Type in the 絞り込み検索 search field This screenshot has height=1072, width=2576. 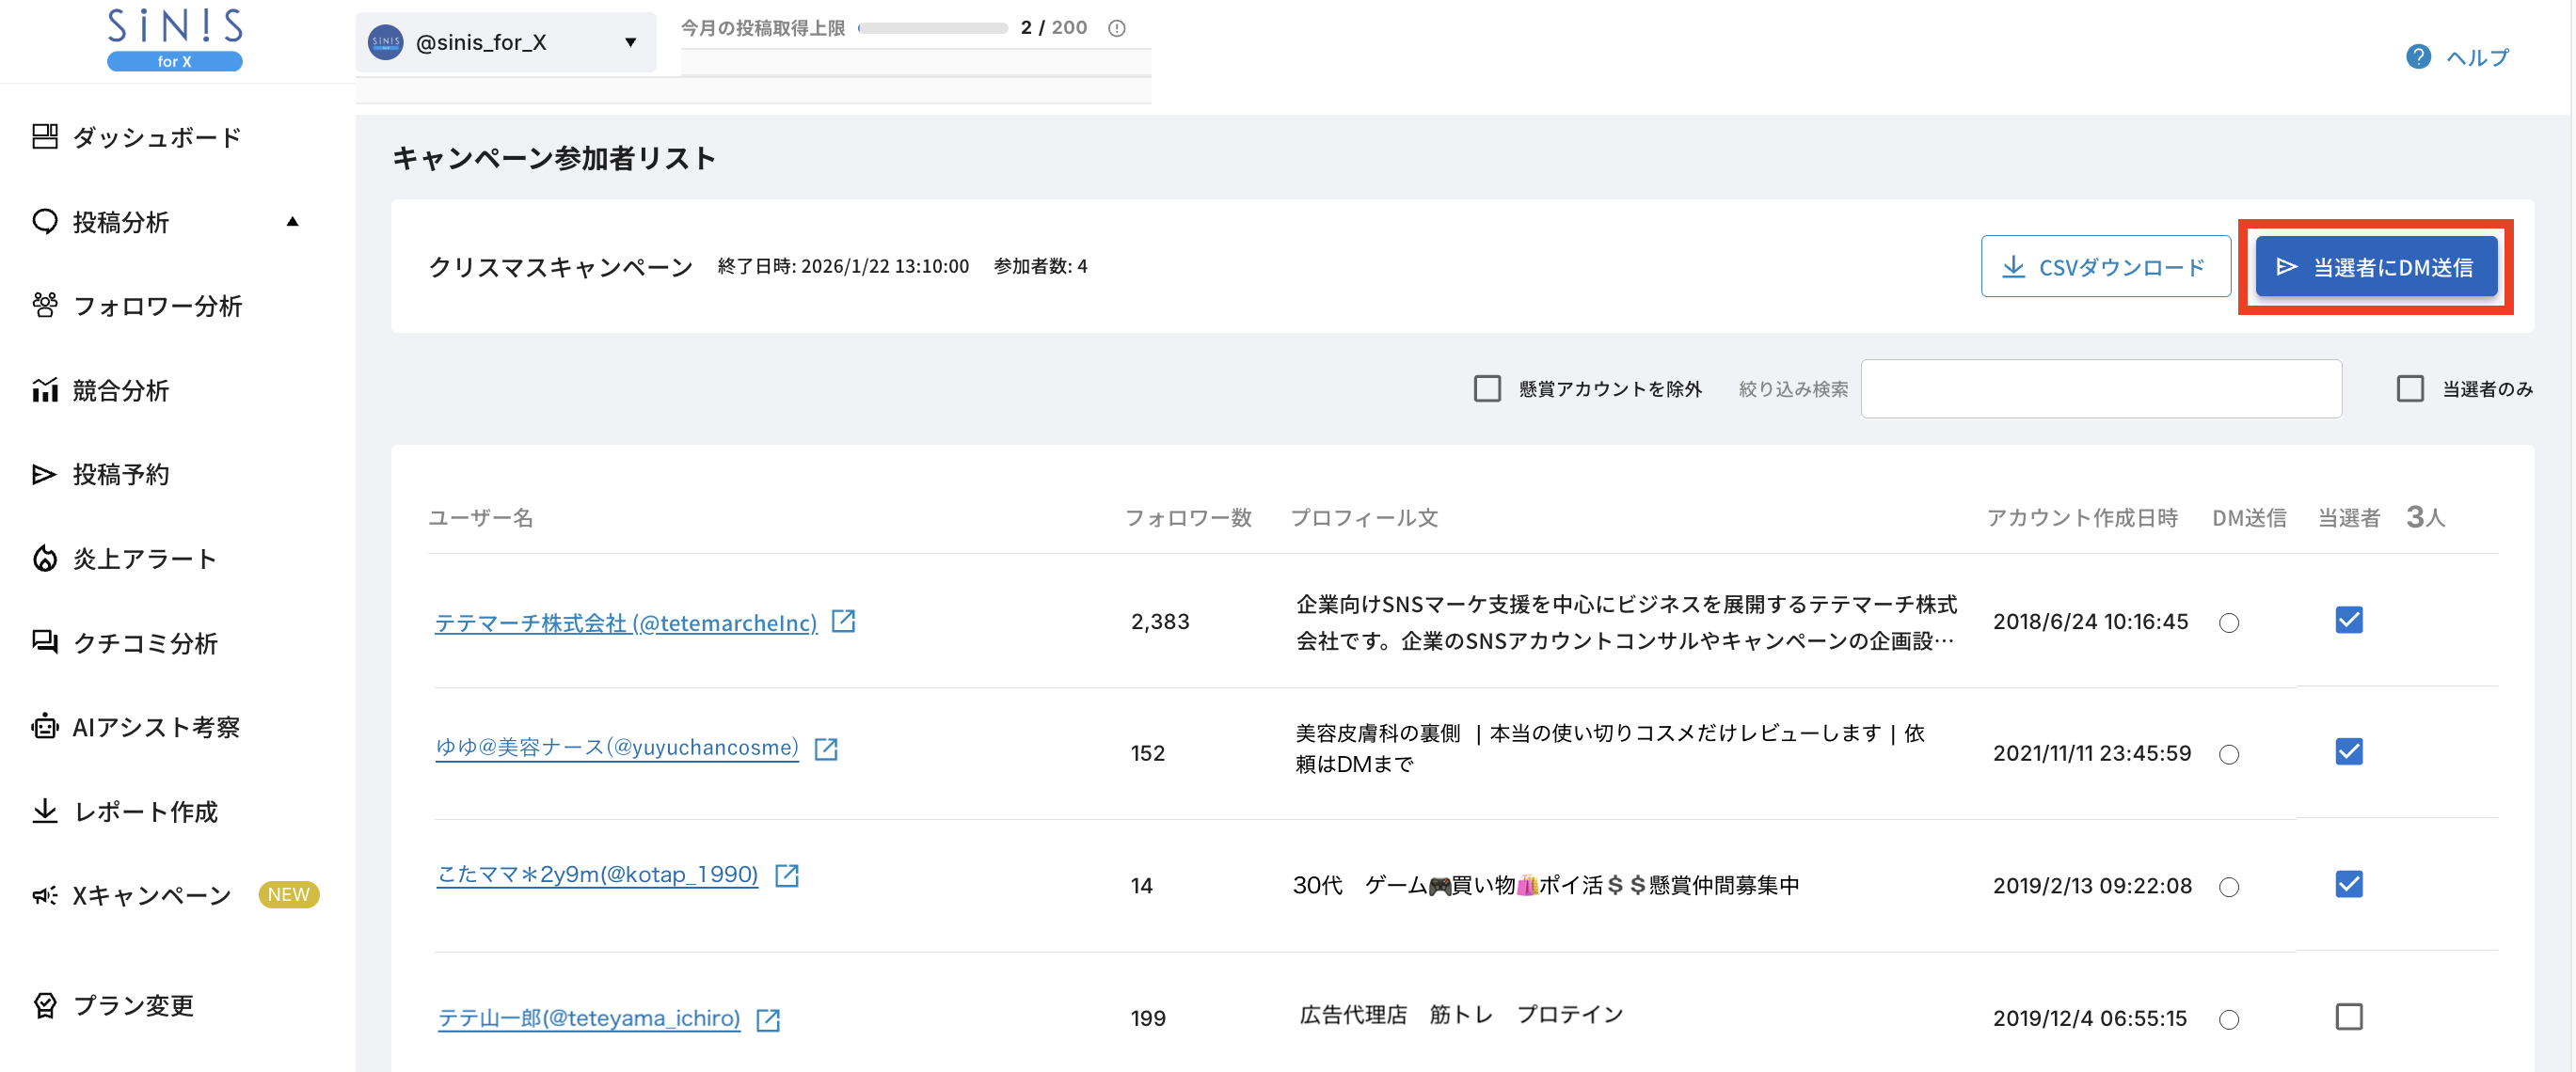click(x=2100, y=388)
